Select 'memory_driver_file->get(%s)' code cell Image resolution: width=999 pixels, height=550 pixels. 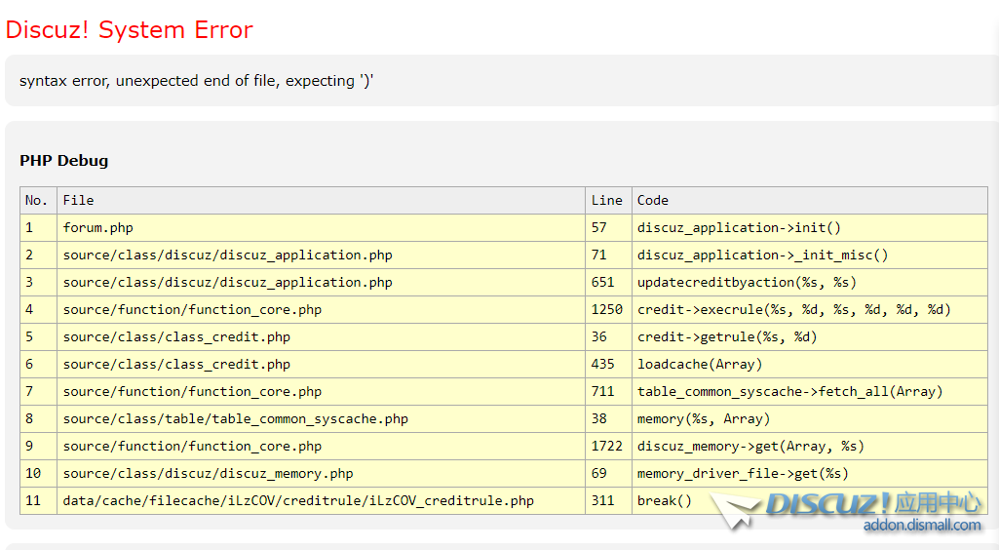[x=810, y=474]
